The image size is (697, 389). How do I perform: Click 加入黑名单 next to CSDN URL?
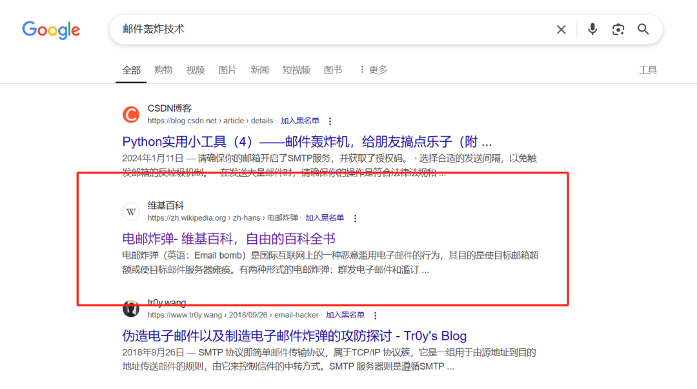click(299, 121)
